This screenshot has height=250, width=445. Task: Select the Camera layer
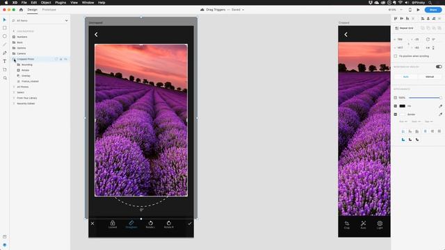point(21,53)
